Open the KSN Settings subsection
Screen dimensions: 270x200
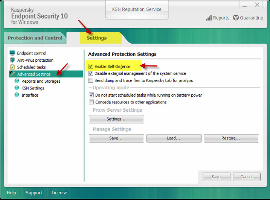pyautogui.click(x=33, y=88)
